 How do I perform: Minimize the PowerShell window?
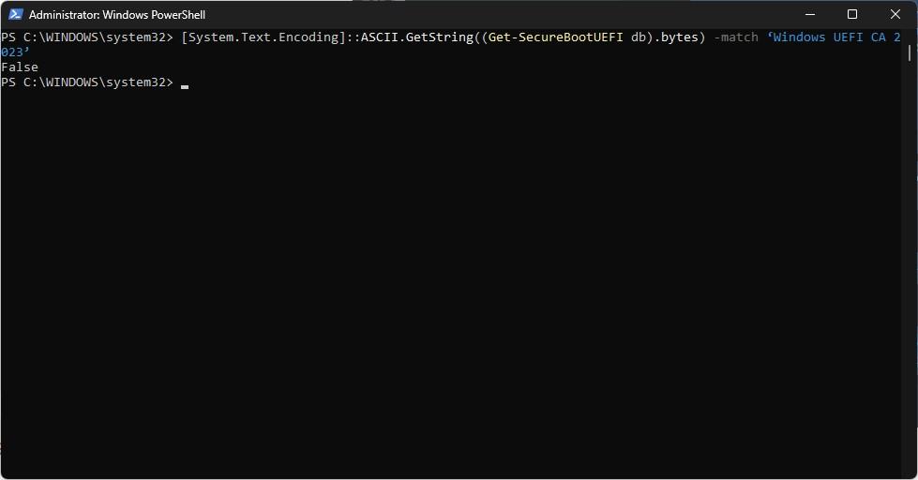[x=810, y=14]
